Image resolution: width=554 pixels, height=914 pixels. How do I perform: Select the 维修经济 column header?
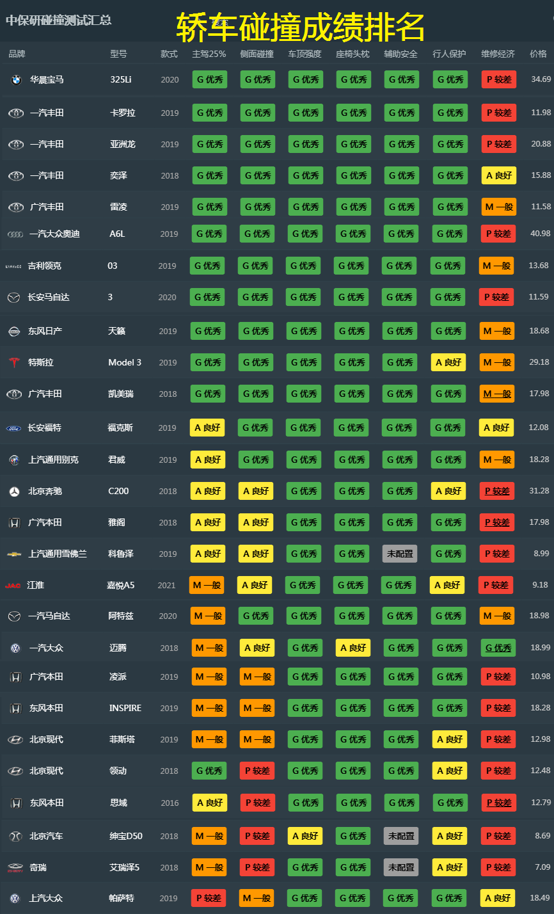(x=498, y=54)
